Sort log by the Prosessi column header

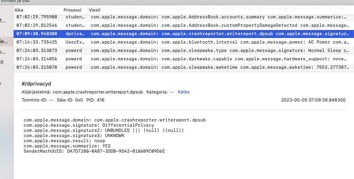(72, 10)
